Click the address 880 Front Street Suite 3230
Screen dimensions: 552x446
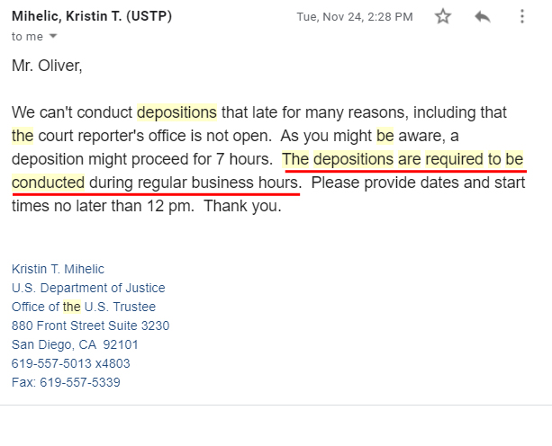(90, 326)
